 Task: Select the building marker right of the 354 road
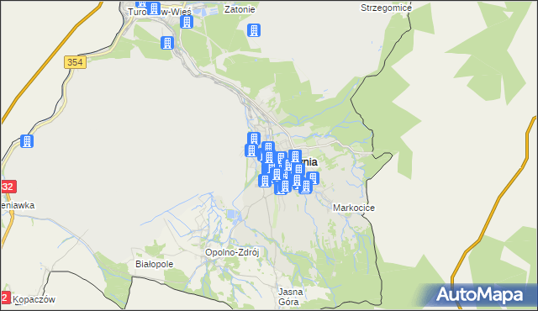pyautogui.click(x=167, y=43)
